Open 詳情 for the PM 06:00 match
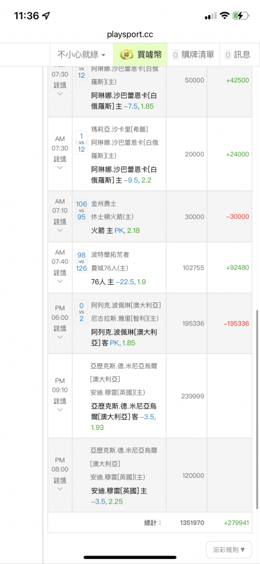Viewport: 260px width, 564px height. pos(60,328)
